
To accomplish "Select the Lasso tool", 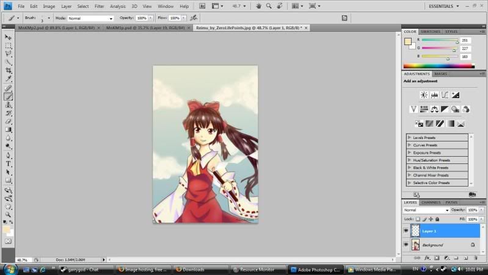I will tap(8, 54).
